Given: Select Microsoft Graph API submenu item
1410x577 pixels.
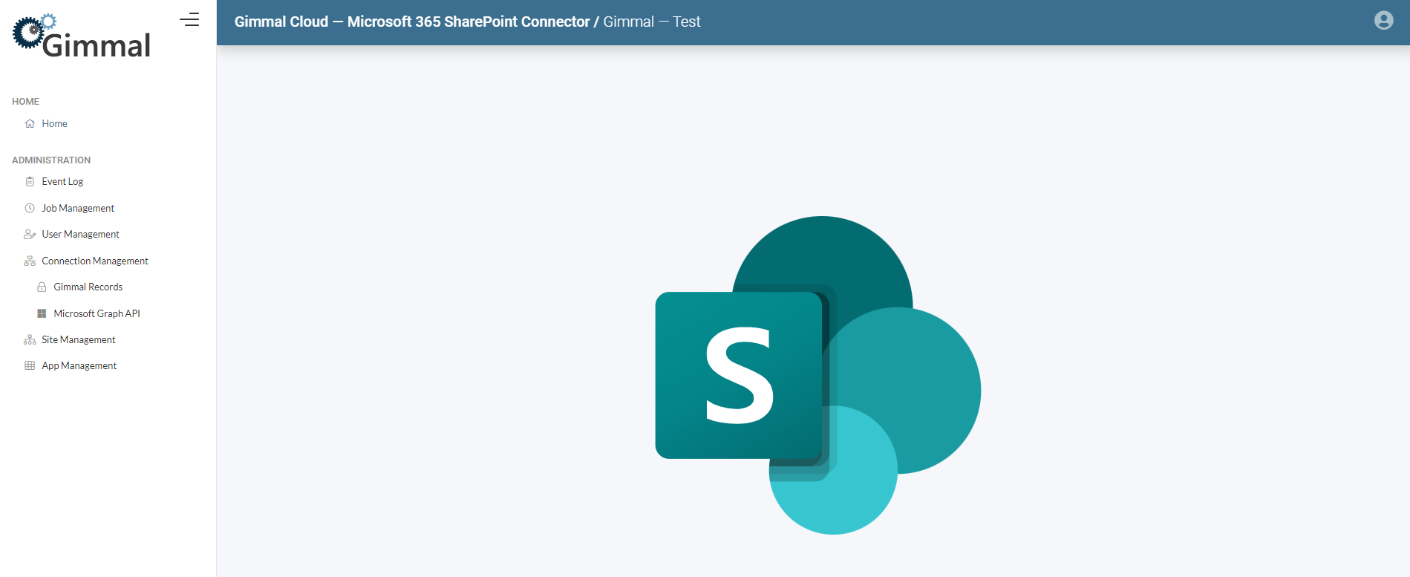Looking at the screenshot, I should 97,314.
